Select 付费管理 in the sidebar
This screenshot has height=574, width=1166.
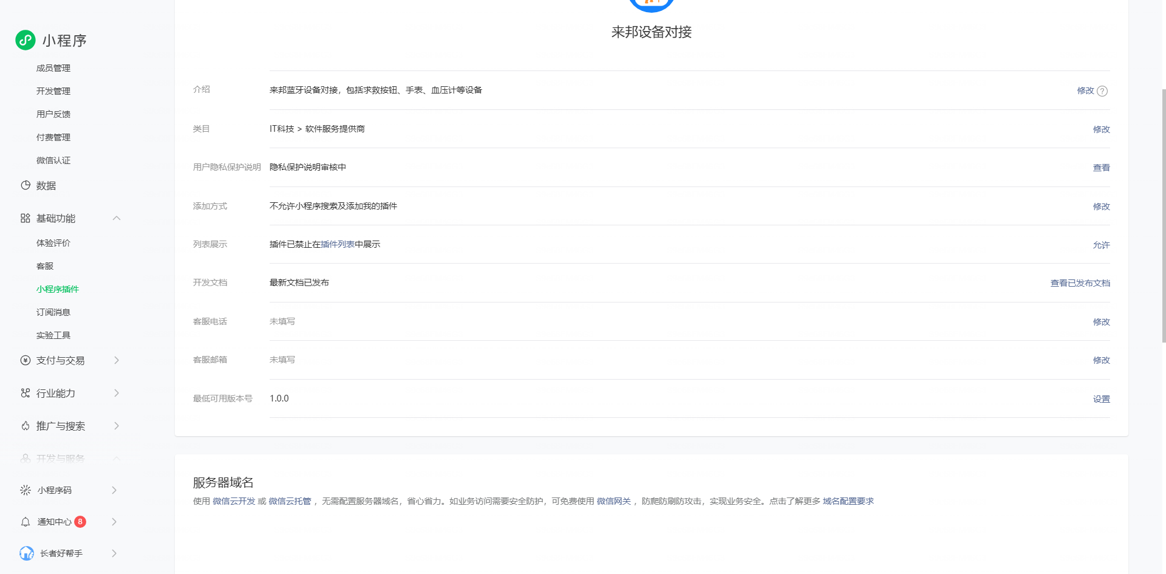tap(53, 137)
